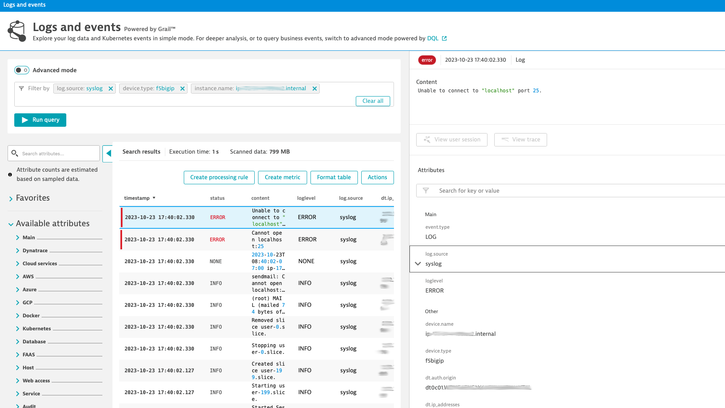Viewport: 725px width, 408px height.
Task: Click the magnifier icon in Search attributes field
Action: pyautogui.click(x=15, y=153)
